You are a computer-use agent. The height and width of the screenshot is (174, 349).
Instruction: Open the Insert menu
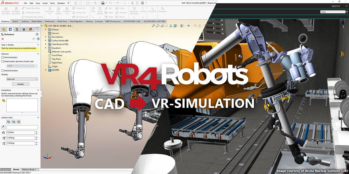[x=45, y=3]
